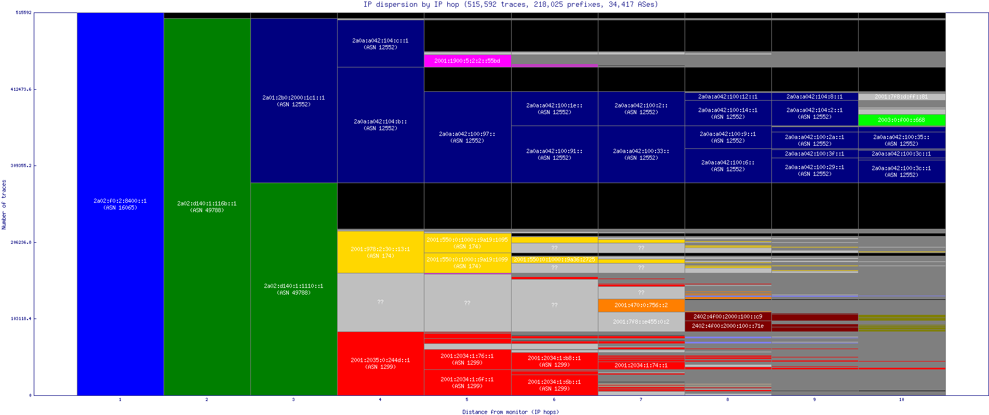Select the 2a0a:a042:100:3f::1 strip

point(815,154)
